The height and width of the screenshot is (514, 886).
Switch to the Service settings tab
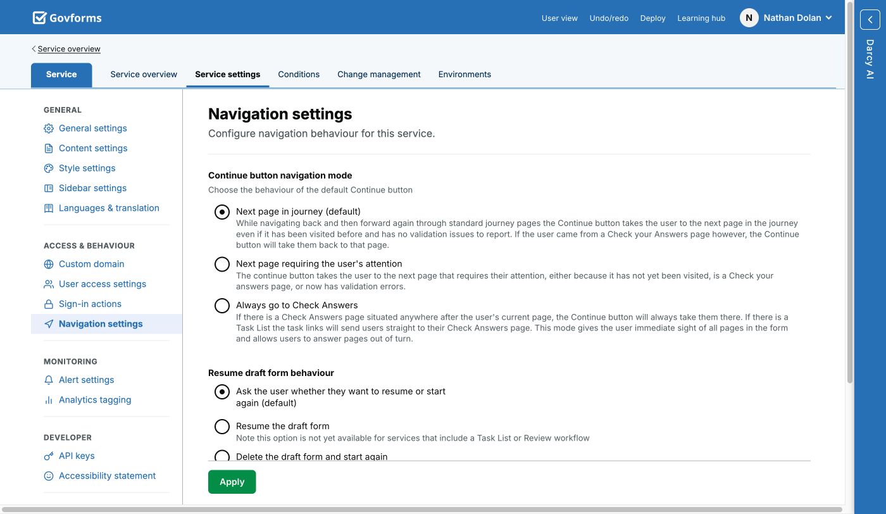pos(228,74)
